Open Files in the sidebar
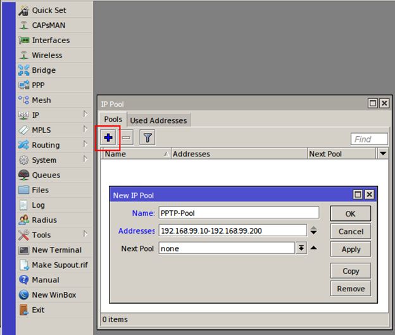This screenshot has width=395, height=335. point(54,190)
